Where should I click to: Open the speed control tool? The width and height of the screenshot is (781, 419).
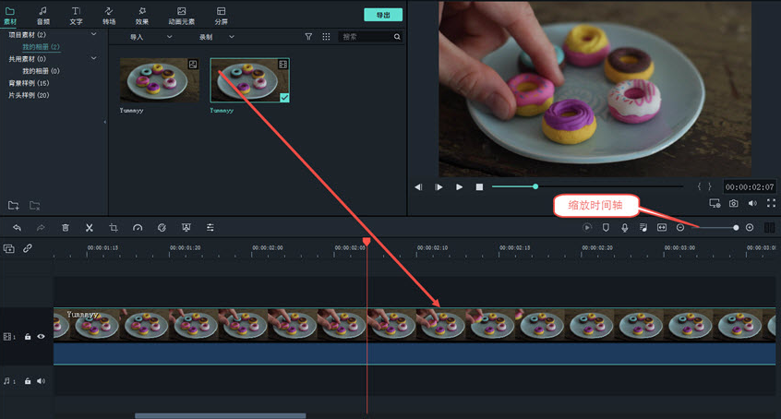[x=138, y=228]
